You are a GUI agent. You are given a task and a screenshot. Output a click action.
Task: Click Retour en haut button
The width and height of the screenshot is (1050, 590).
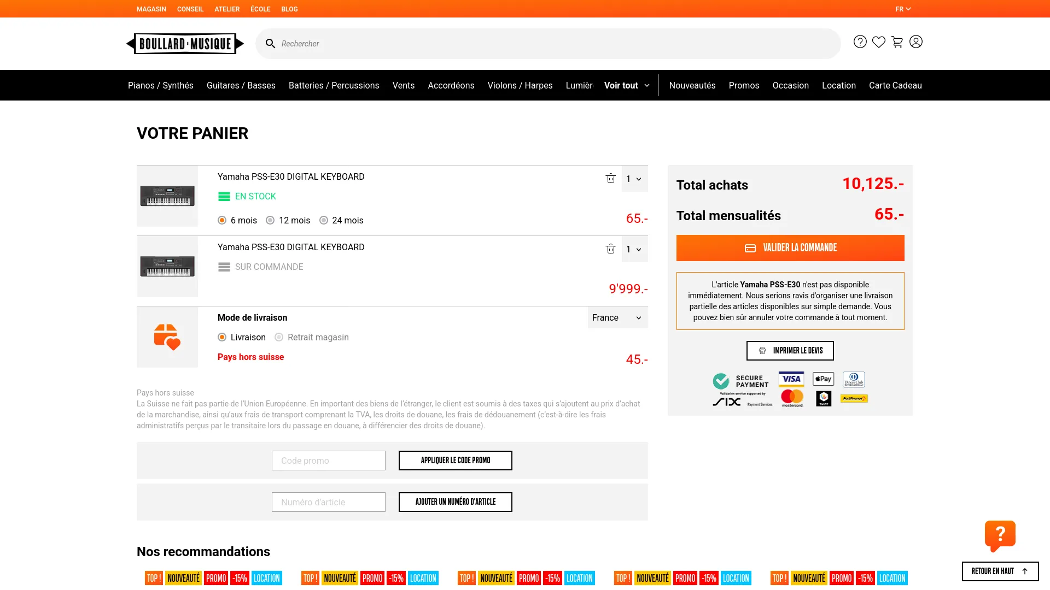1000,571
